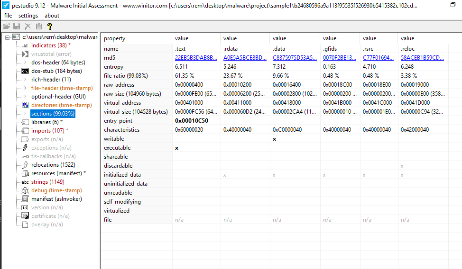Open the file menu

tap(8, 16)
